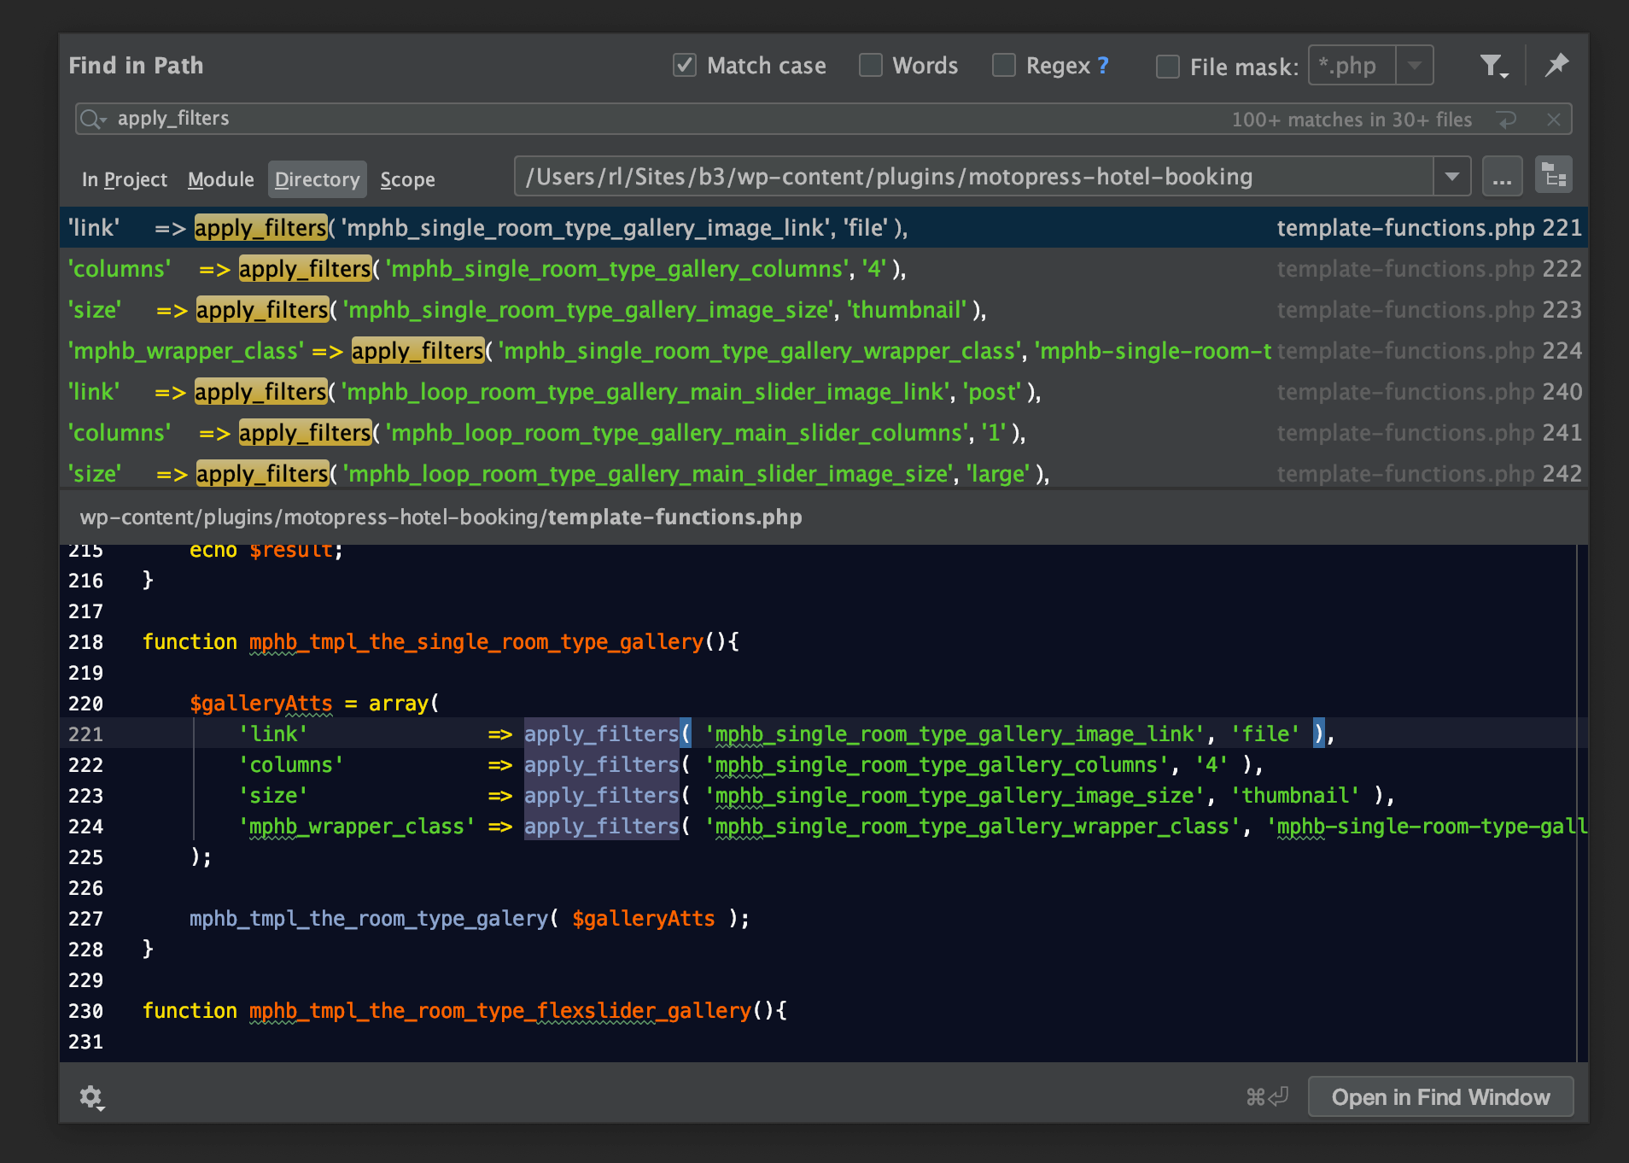
Task: Open search history magnifier icon
Action: [92, 119]
